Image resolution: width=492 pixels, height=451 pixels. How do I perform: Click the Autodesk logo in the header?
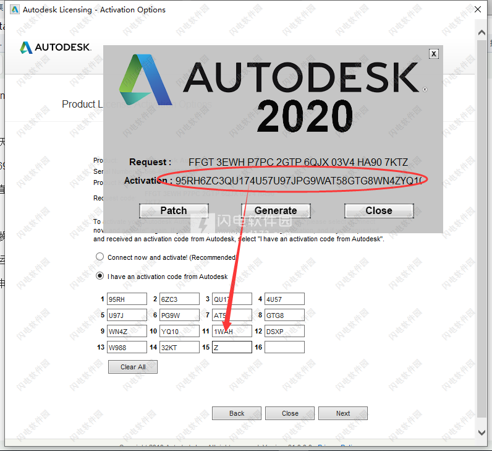56,48
